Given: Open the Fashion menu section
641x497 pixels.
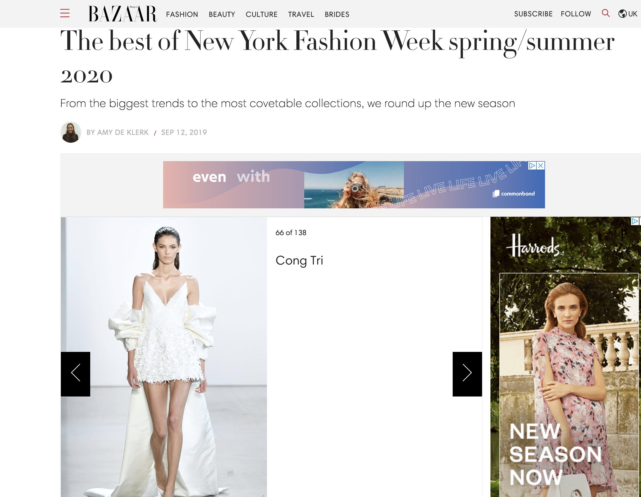Looking at the screenshot, I should coord(182,14).
